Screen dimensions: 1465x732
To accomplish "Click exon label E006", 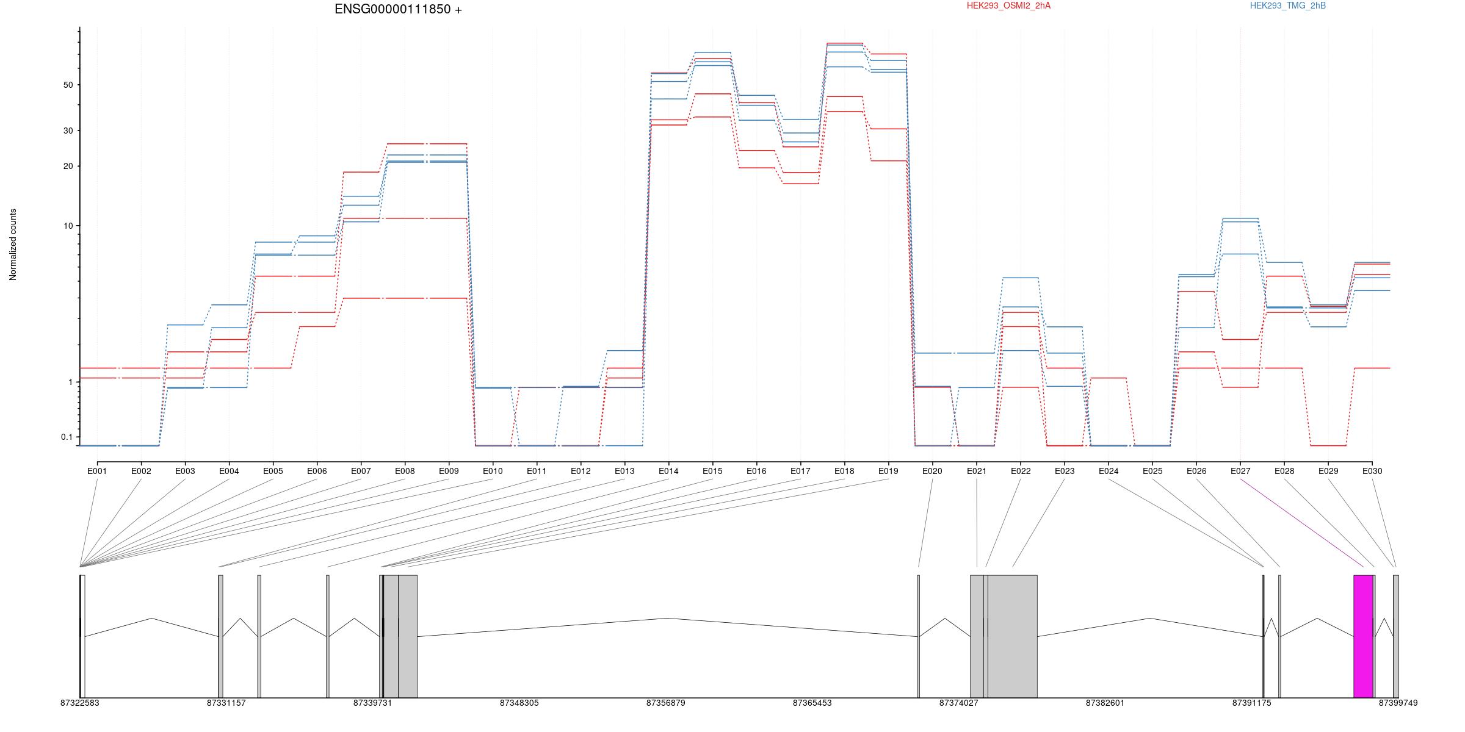I will 317,471.
